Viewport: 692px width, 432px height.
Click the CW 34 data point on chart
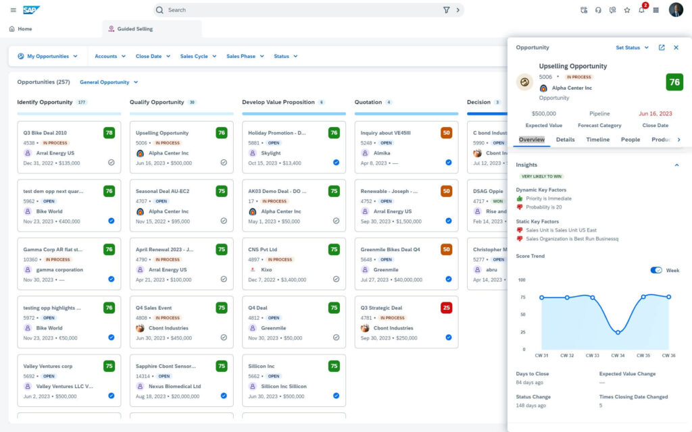coord(618,332)
